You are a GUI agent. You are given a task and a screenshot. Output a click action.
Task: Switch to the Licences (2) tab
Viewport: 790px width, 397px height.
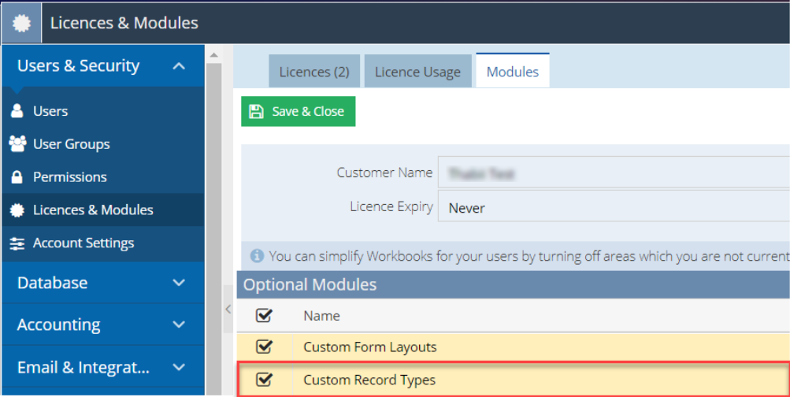tap(314, 72)
